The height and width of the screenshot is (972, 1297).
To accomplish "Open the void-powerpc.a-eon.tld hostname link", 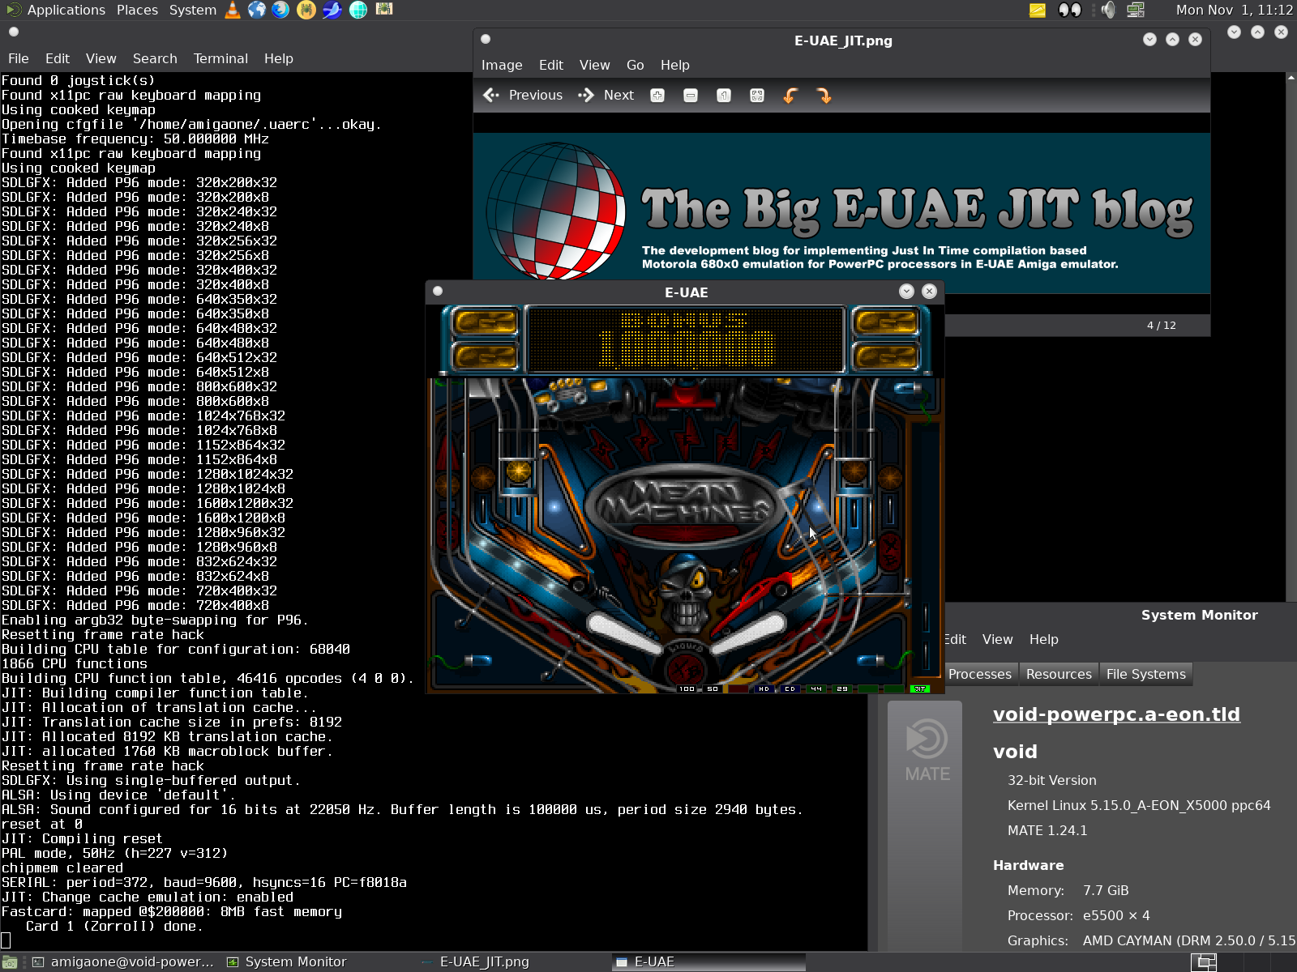I will pos(1116,714).
